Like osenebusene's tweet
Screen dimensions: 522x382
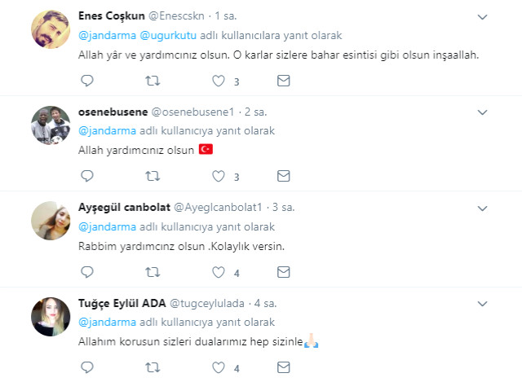[218, 176]
